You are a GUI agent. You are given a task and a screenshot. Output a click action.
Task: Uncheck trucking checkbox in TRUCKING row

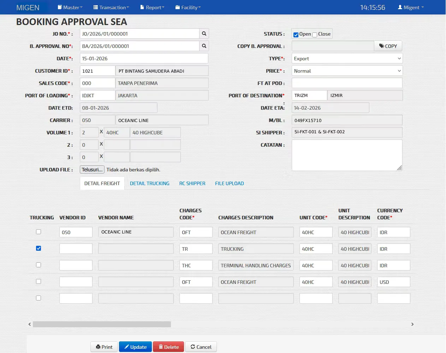tap(38, 248)
